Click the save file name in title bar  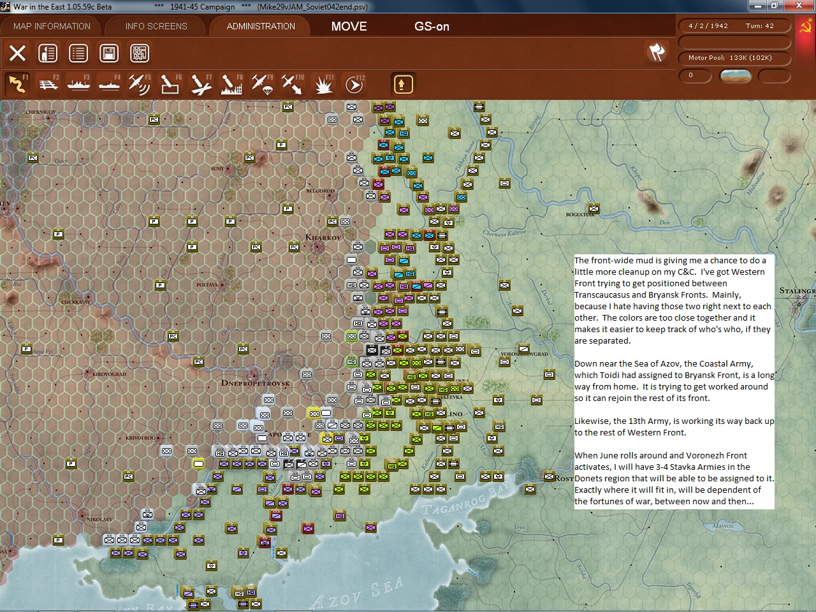312,7
